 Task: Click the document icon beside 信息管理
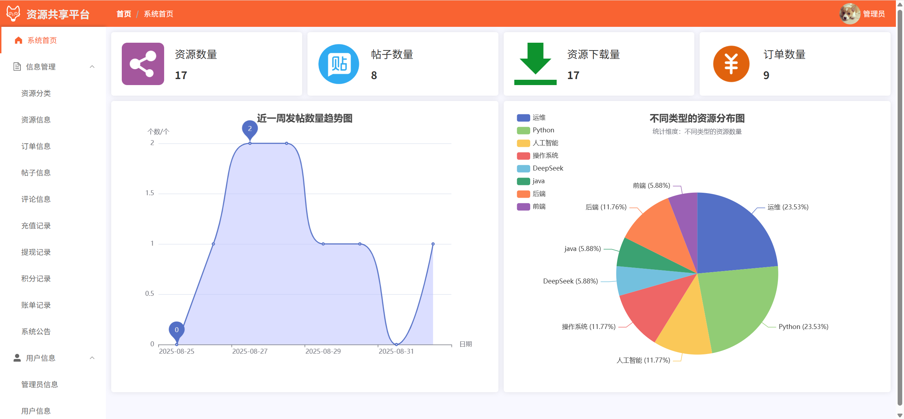[x=17, y=67]
